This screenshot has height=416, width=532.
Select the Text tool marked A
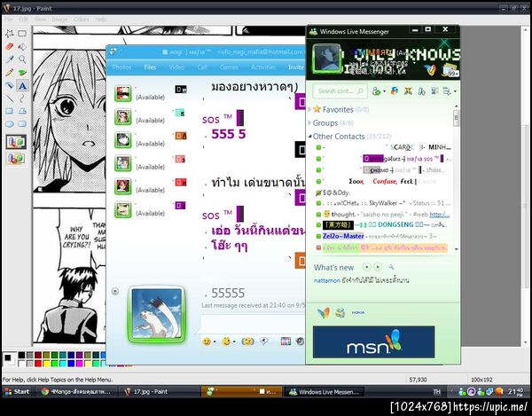tap(22, 85)
